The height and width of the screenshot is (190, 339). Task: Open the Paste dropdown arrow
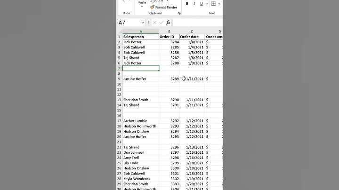click(142, 7)
